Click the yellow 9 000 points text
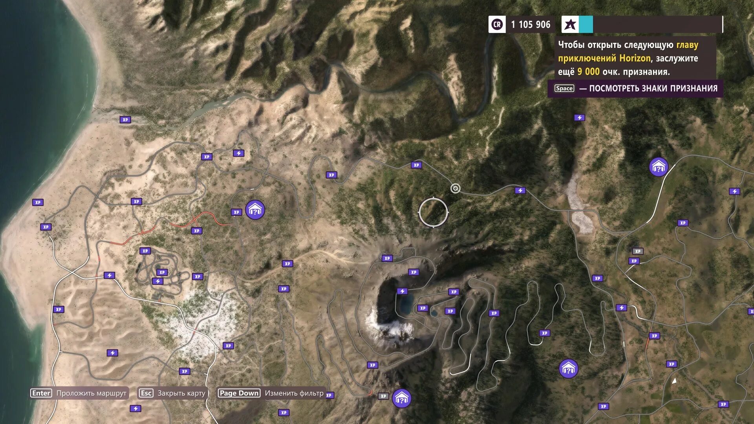Screen dimensions: 754x424 click(x=588, y=71)
